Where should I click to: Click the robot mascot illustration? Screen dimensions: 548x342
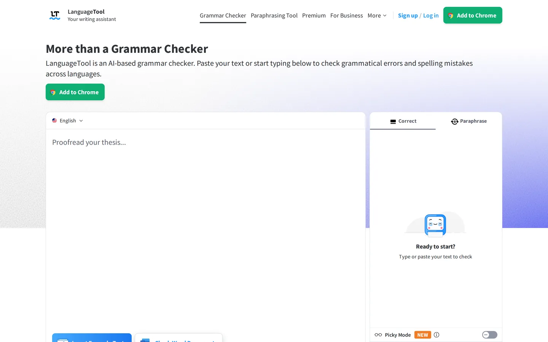point(435,225)
